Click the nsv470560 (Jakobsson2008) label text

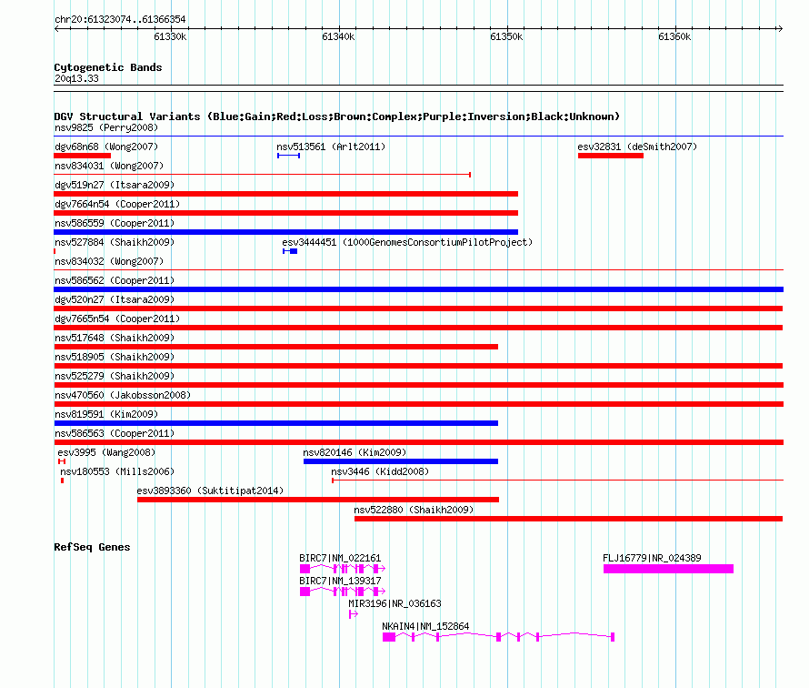coord(123,395)
